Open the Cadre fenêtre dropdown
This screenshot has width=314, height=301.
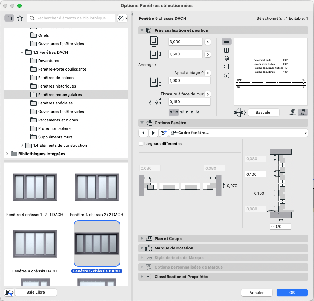pos(238,133)
